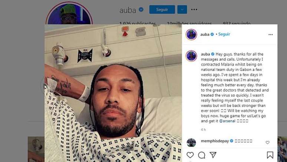Like memphisdepay's comment with small heart
The height and width of the screenshot is (162, 287).
pyautogui.click(x=268, y=142)
